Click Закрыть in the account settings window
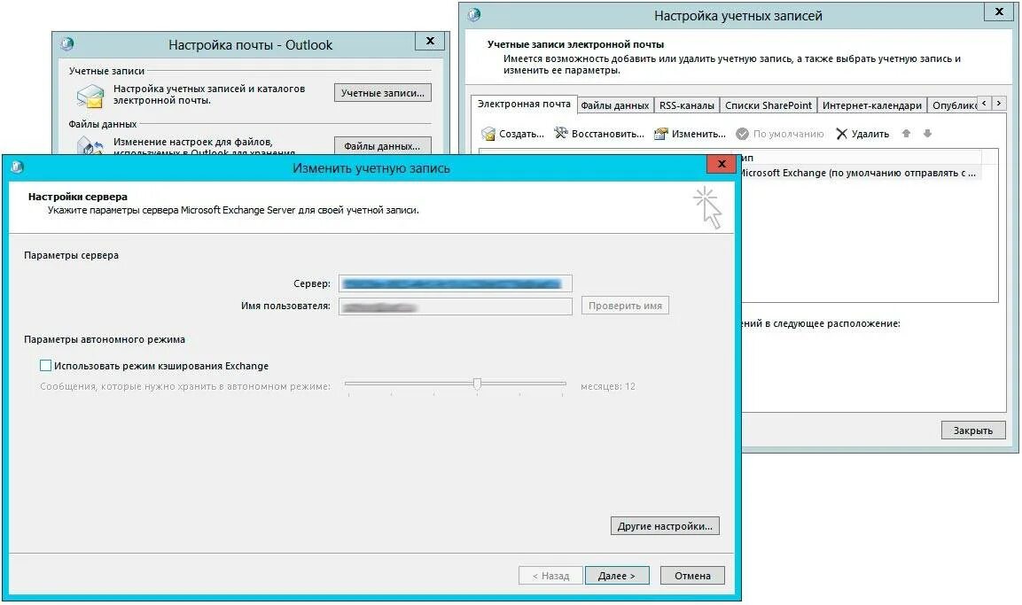 (973, 430)
